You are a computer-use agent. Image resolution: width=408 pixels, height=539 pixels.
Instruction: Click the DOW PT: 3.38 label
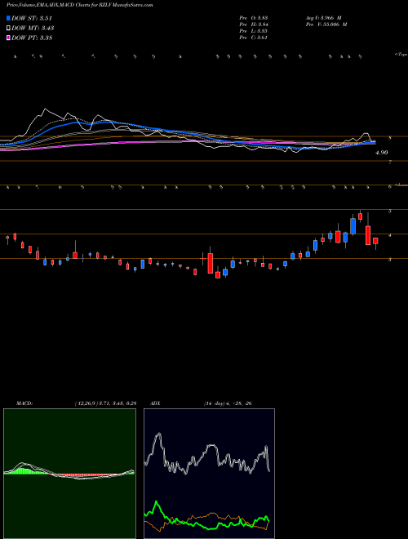[32, 38]
